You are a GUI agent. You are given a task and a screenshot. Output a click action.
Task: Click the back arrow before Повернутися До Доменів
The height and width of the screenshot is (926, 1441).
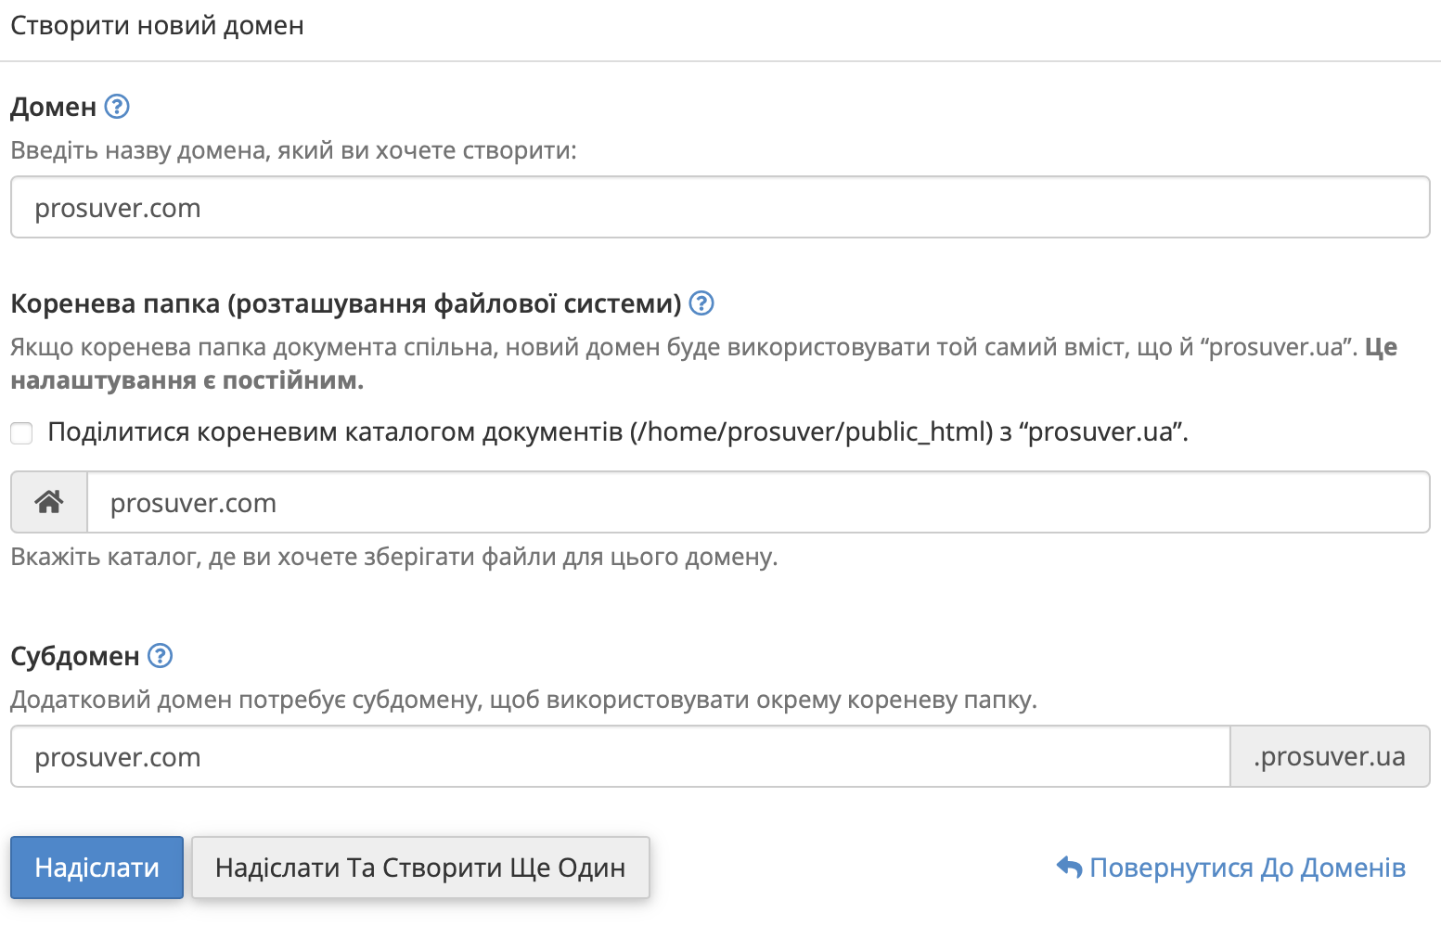(1068, 867)
